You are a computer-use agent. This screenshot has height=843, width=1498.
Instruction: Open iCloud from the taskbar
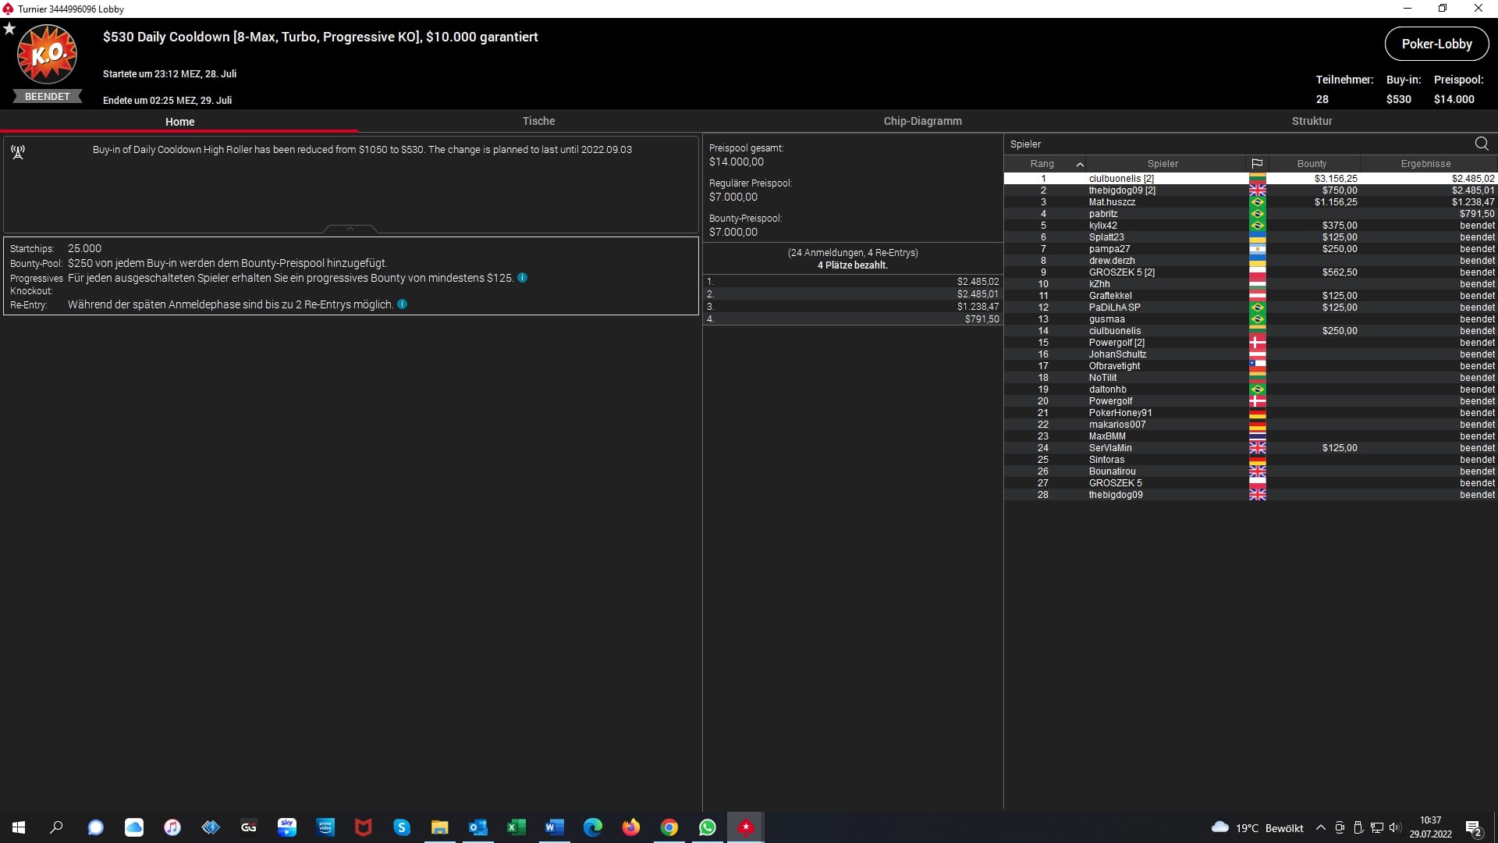(133, 827)
